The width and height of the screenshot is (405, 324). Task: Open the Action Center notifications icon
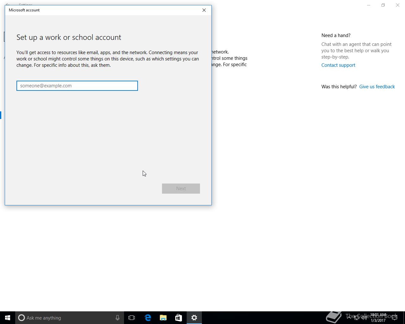(x=394, y=318)
